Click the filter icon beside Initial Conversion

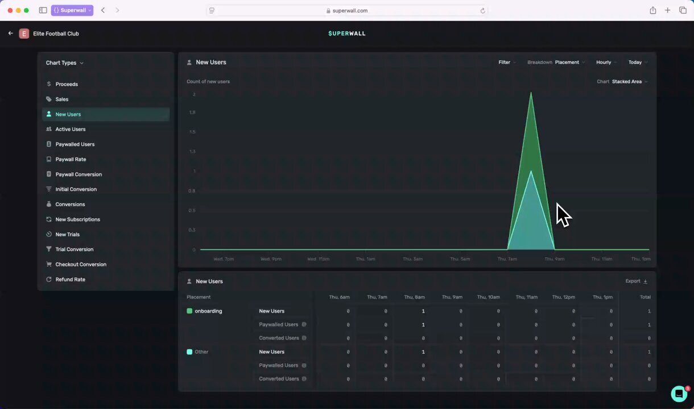[x=49, y=189]
